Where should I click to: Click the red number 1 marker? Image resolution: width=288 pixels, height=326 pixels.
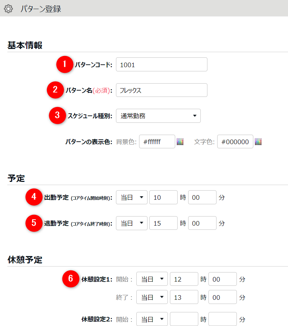64,64
